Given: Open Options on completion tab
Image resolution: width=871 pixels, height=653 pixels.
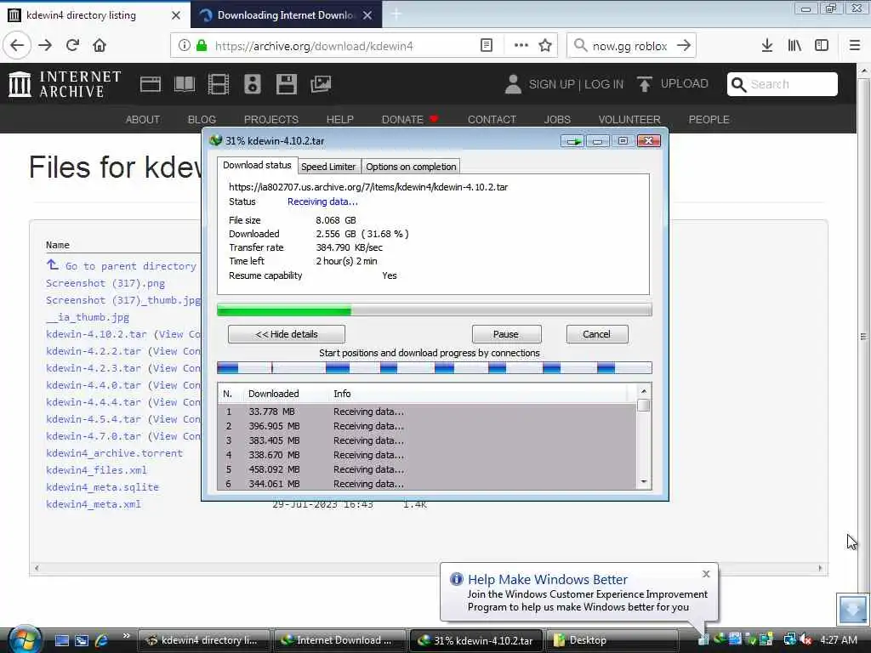Looking at the screenshot, I should (411, 167).
